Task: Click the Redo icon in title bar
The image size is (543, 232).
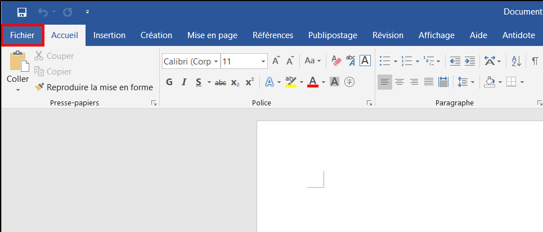Action: click(68, 12)
